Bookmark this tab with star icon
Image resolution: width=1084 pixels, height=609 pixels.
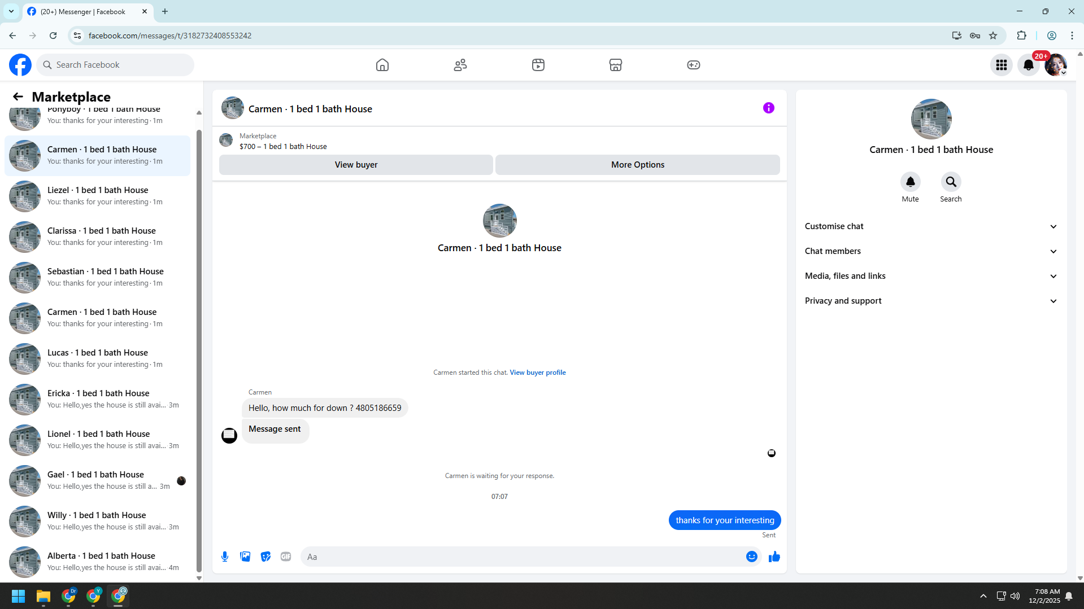coord(993,36)
